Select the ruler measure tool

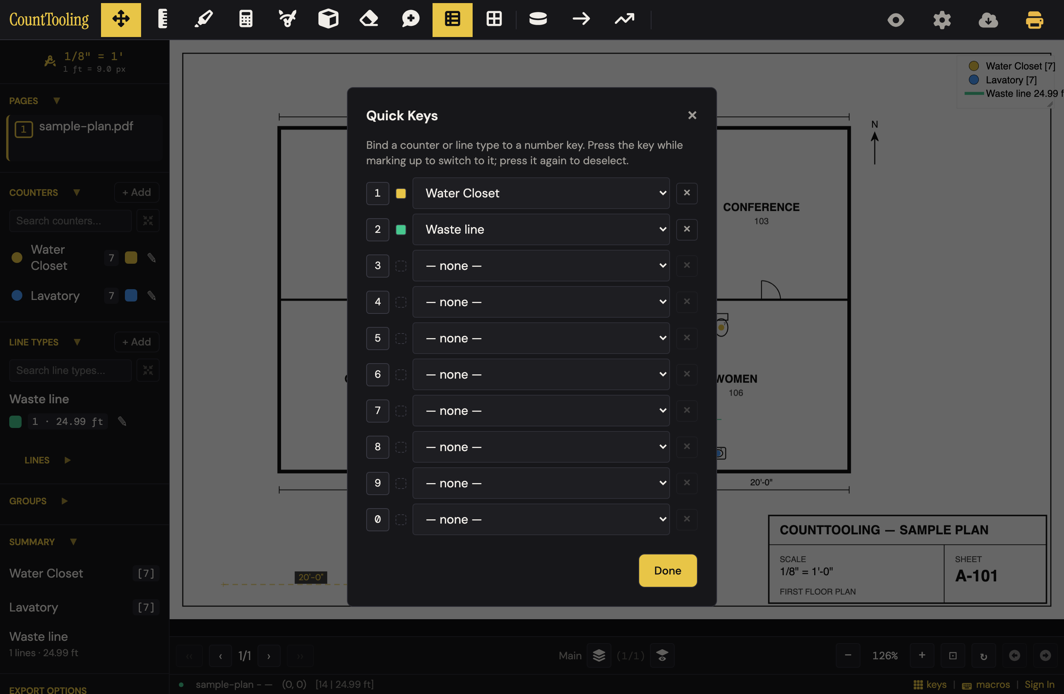pyautogui.click(x=163, y=20)
